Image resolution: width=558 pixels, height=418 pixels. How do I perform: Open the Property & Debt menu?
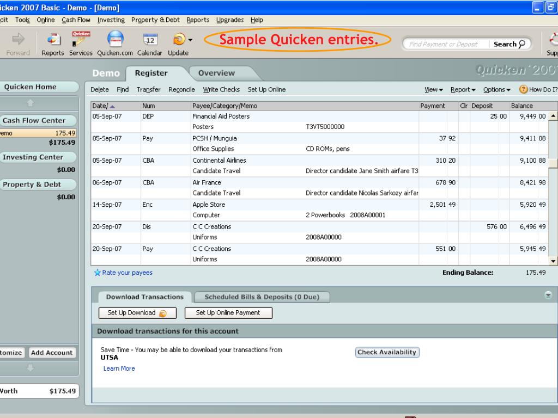pyautogui.click(x=155, y=20)
